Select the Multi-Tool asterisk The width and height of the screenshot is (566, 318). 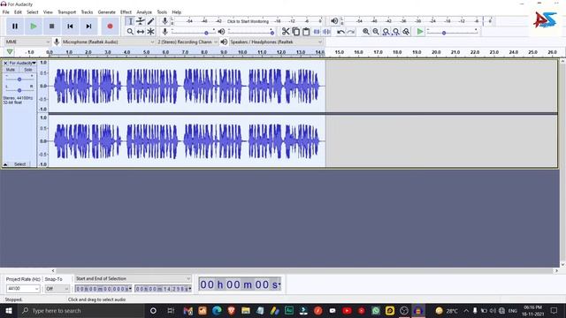[x=150, y=32]
